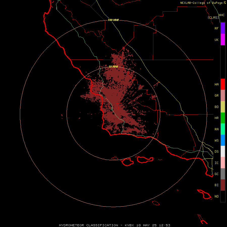Select the GR pink legend color block
This screenshot has height=227, width=227.
click(223, 96)
